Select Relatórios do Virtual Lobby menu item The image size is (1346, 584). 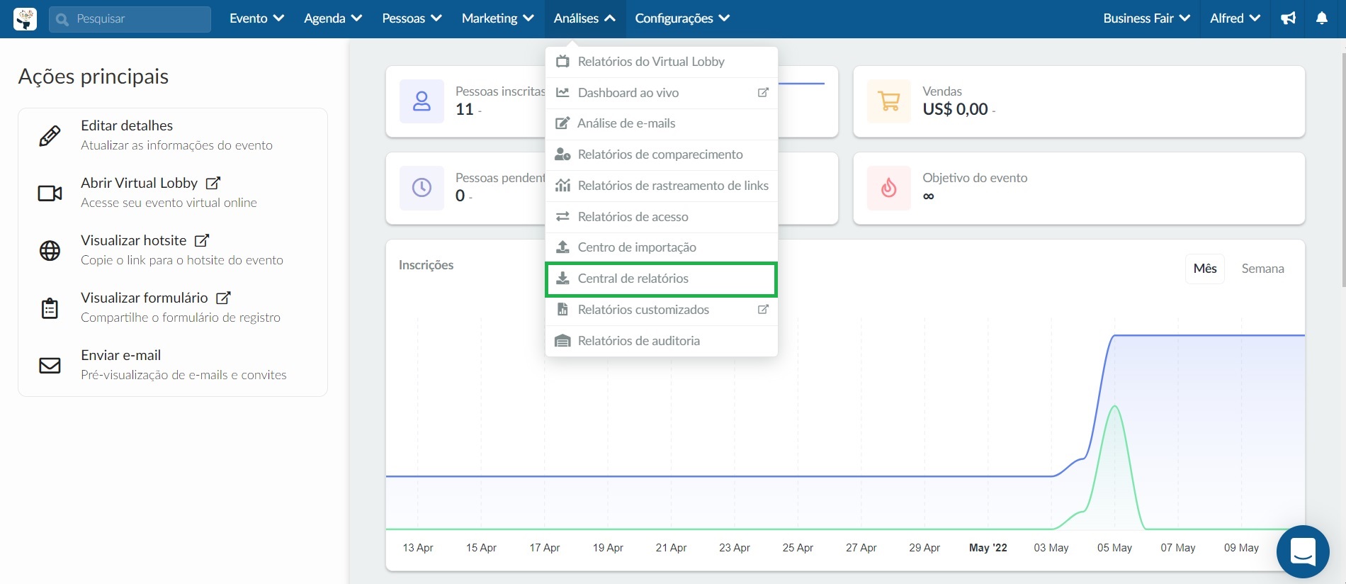tap(662, 62)
